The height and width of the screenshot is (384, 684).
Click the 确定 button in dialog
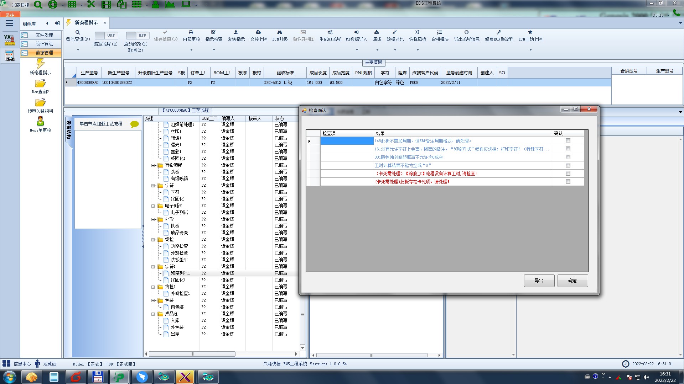572,281
